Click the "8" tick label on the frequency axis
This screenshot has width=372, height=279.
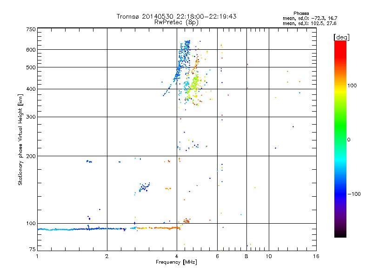pyautogui.click(x=246, y=256)
